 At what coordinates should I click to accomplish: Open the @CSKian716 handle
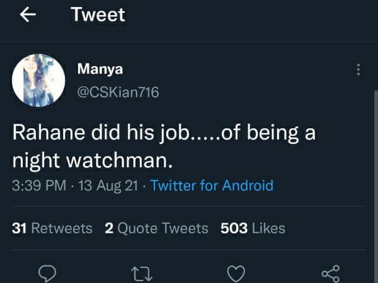(118, 92)
